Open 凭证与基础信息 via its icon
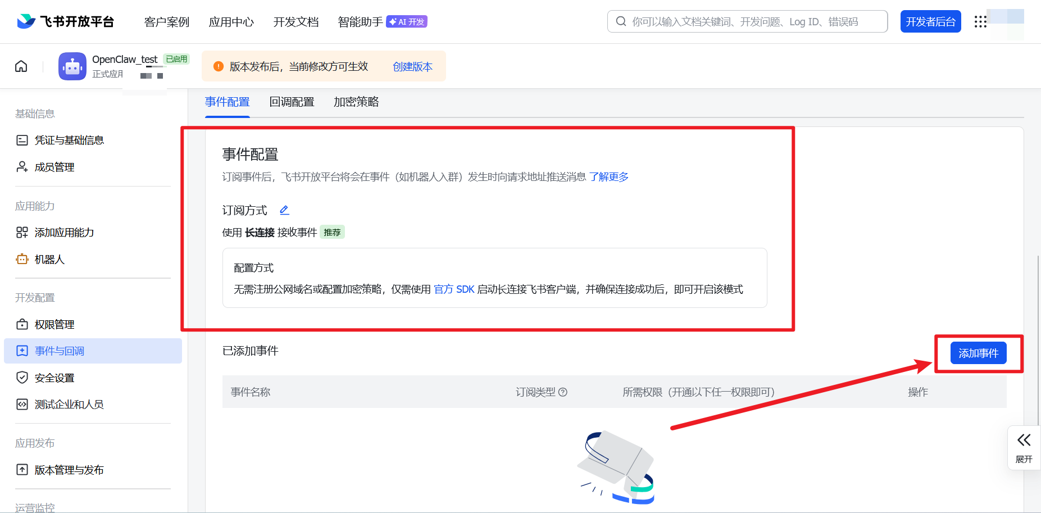This screenshot has height=513, width=1041. pos(22,139)
